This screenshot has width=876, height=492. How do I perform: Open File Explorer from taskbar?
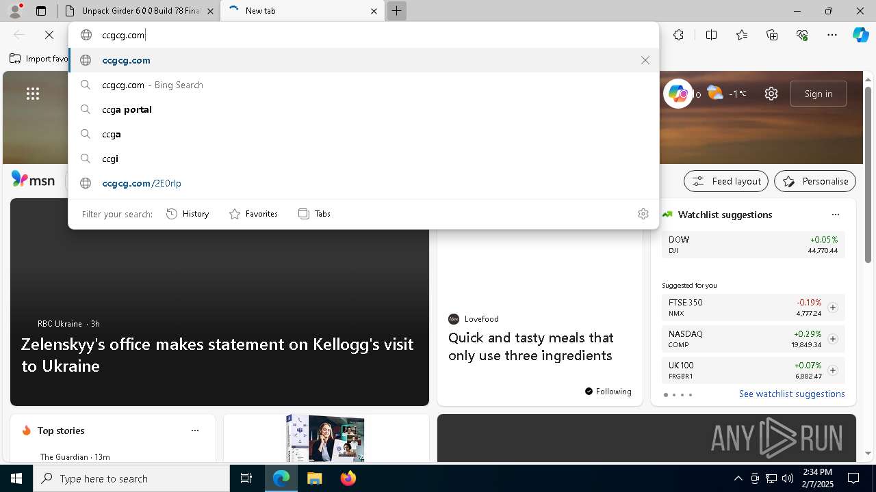pyautogui.click(x=314, y=478)
